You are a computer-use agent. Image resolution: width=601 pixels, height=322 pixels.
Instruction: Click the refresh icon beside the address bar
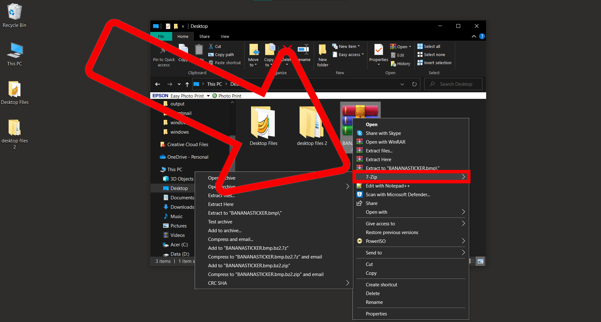coord(414,84)
